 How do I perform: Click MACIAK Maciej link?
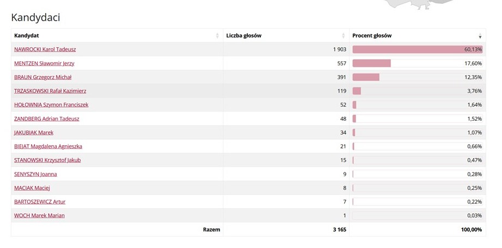click(x=32, y=188)
